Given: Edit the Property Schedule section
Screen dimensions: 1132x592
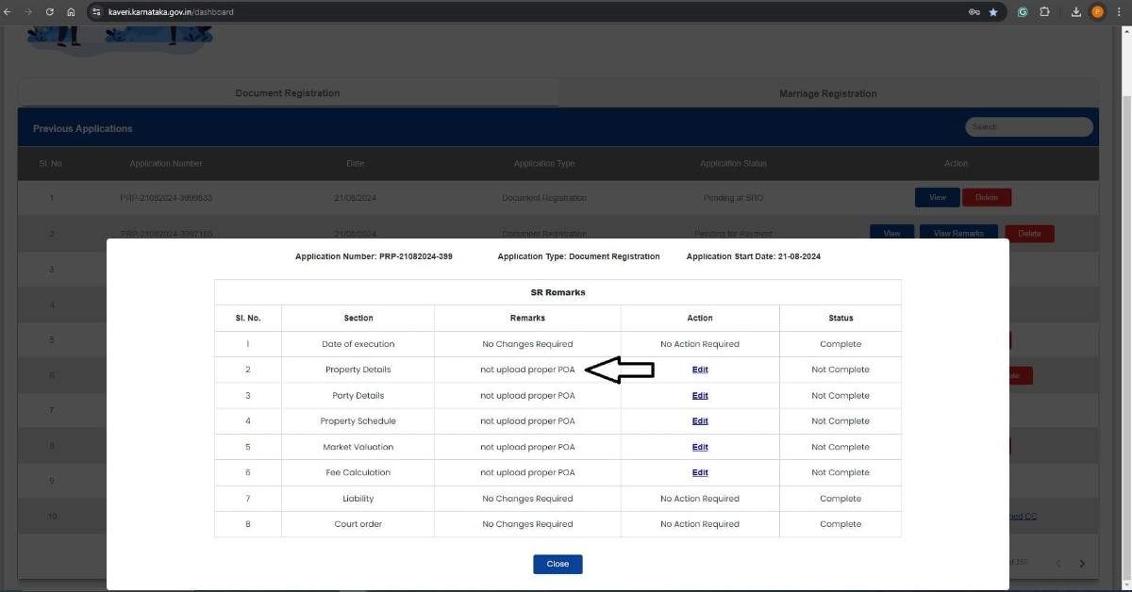Looking at the screenshot, I should pos(700,421).
